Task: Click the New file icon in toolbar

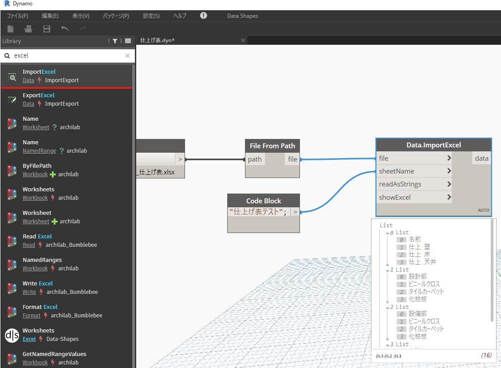Action: [10, 29]
